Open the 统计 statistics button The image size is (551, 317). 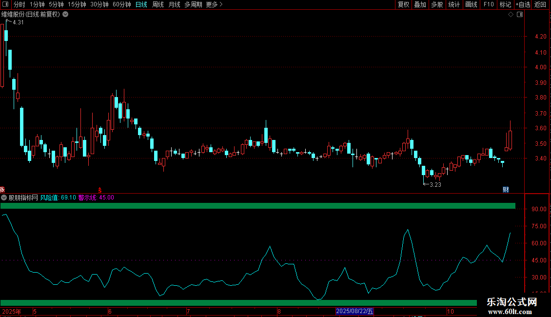pos(454,4)
